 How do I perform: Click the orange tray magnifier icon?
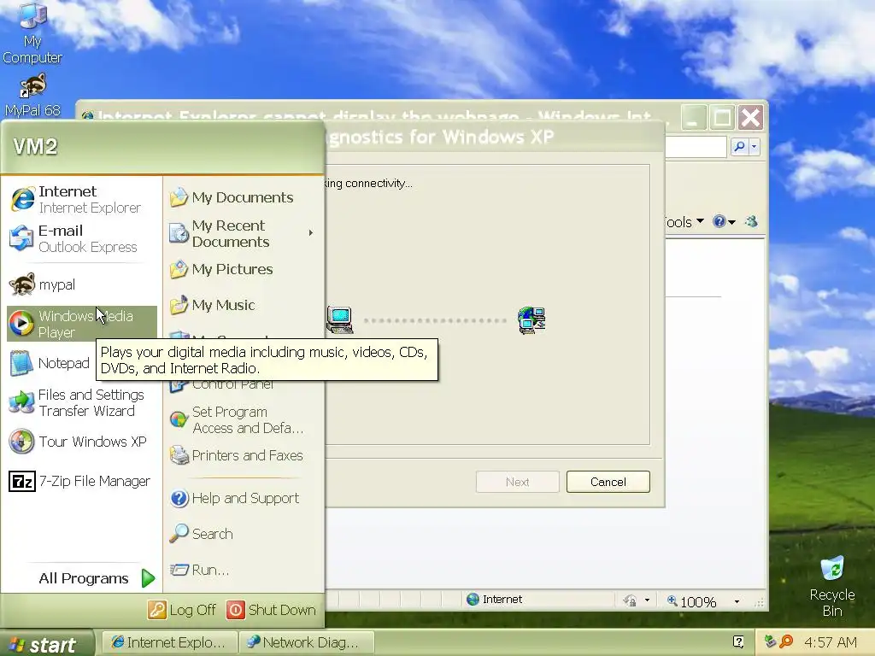coord(786,641)
